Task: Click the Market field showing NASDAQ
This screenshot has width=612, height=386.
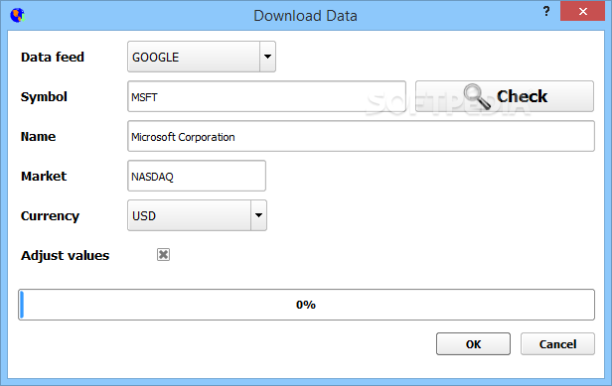Action: click(197, 176)
